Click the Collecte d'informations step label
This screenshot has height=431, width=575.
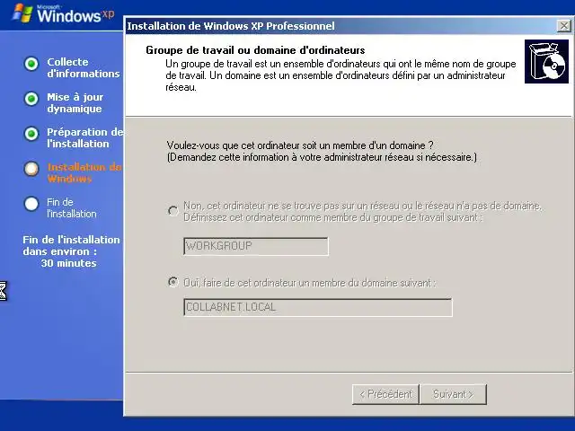pos(84,68)
